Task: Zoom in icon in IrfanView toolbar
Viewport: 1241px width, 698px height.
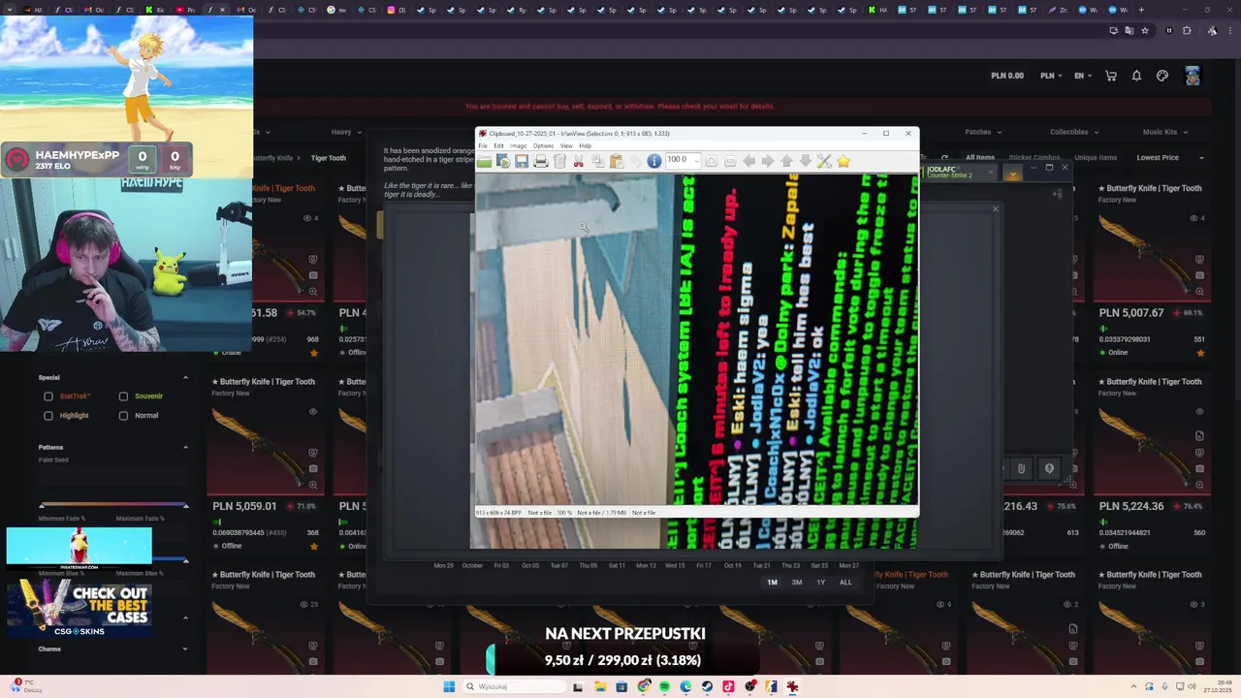Action: [x=711, y=161]
